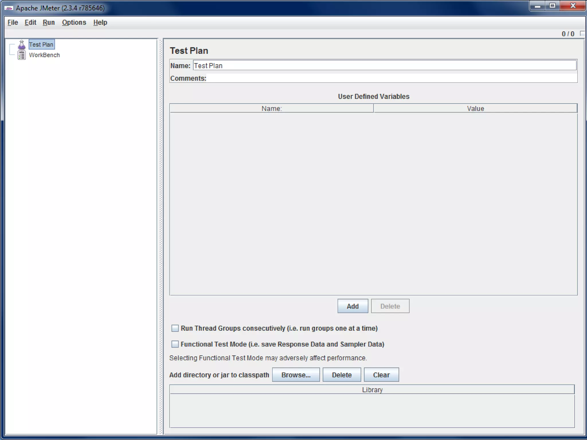587x440 pixels.
Task: Enable Run Thread Groups consecutively checkbox
Action: point(175,328)
